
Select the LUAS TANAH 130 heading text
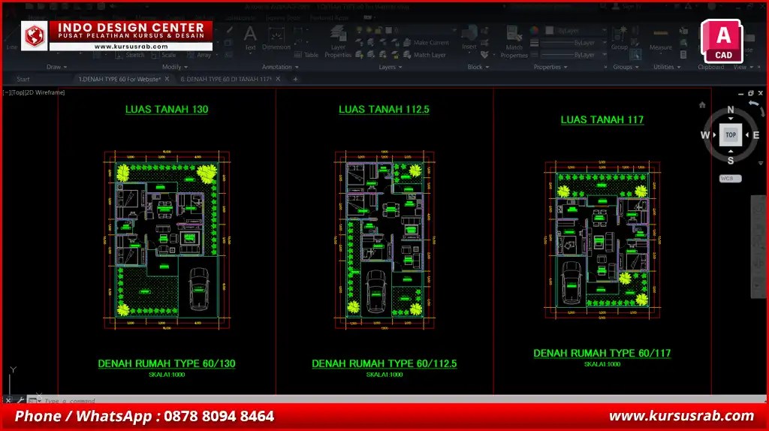click(x=167, y=110)
